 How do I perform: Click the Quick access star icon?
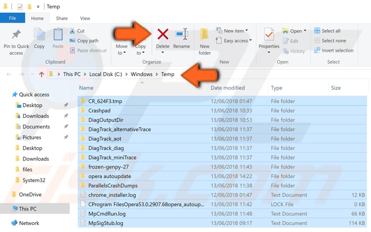pyautogui.click(x=15, y=94)
